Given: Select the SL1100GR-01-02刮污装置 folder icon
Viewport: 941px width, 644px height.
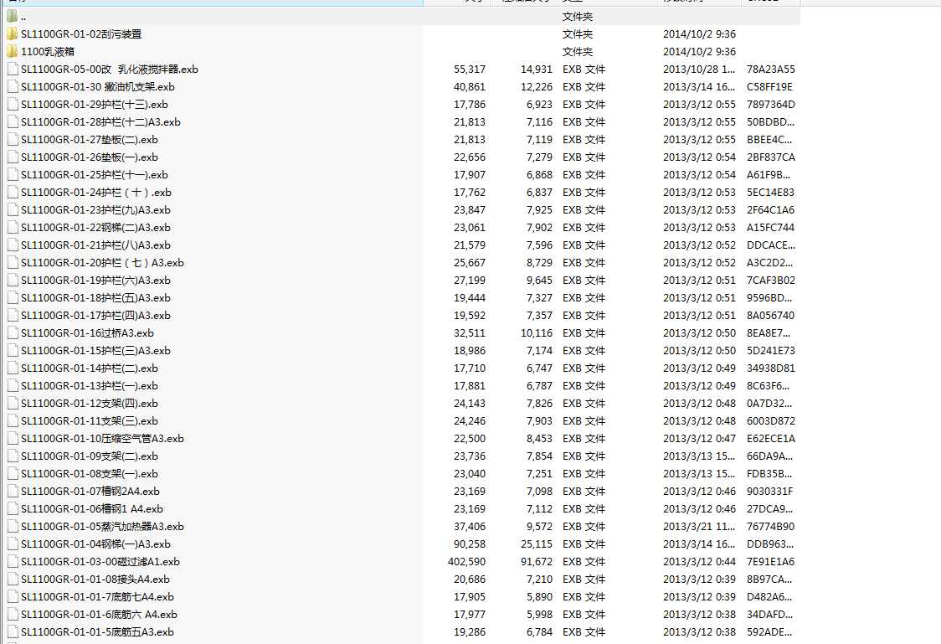Looking at the screenshot, I should click(12, 33).
